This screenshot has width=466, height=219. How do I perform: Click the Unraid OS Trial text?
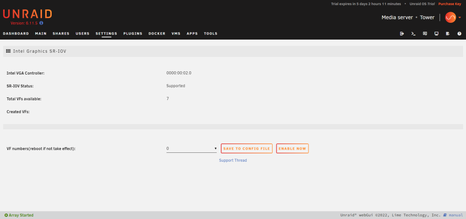point(422,4)
